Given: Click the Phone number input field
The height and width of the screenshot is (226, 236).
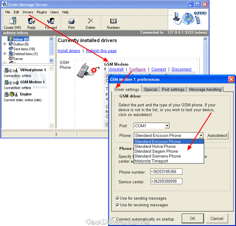Looking at the screenshot, I should (x=167, y=171).
